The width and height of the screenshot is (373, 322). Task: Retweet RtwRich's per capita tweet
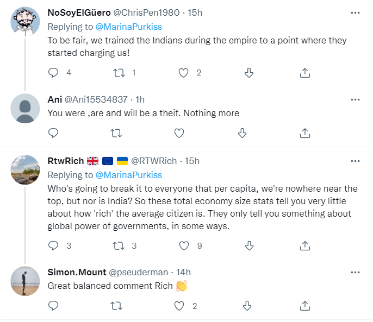[x=116, y=246]
